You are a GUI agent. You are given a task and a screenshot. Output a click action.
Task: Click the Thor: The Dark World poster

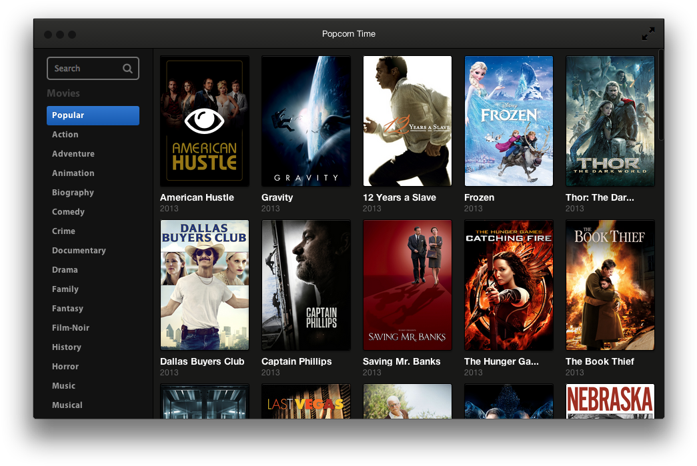click(610, 121)
